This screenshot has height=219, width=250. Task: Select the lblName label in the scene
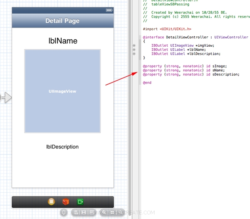(63, 41)
